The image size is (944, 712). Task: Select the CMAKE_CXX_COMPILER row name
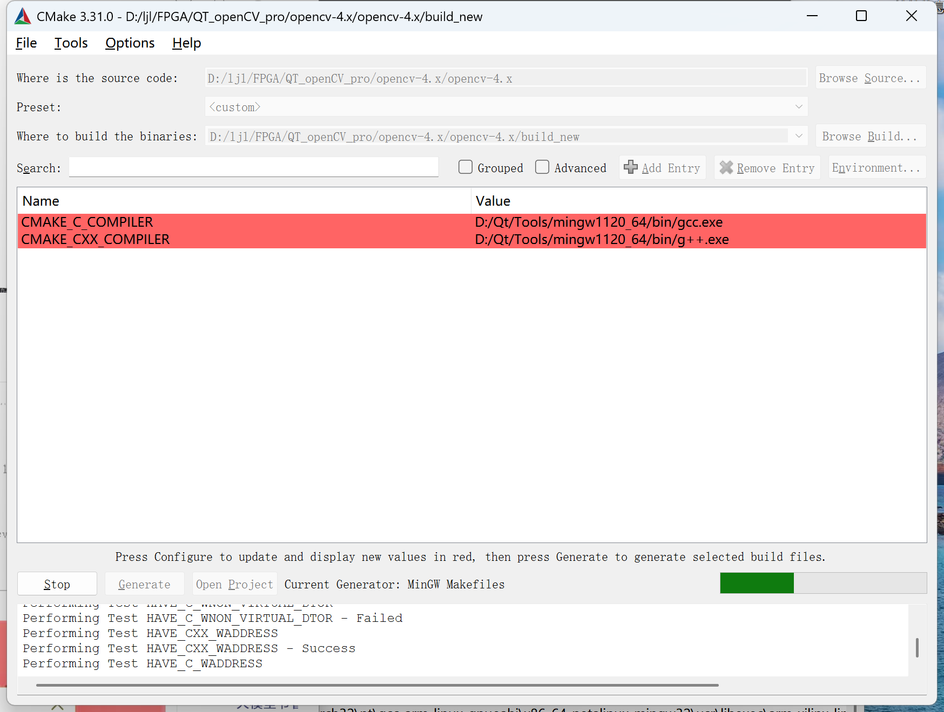coord(96,239)
